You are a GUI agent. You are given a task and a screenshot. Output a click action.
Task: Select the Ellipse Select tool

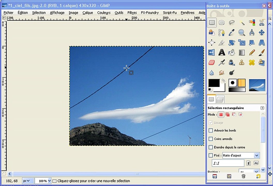[222, 22]
